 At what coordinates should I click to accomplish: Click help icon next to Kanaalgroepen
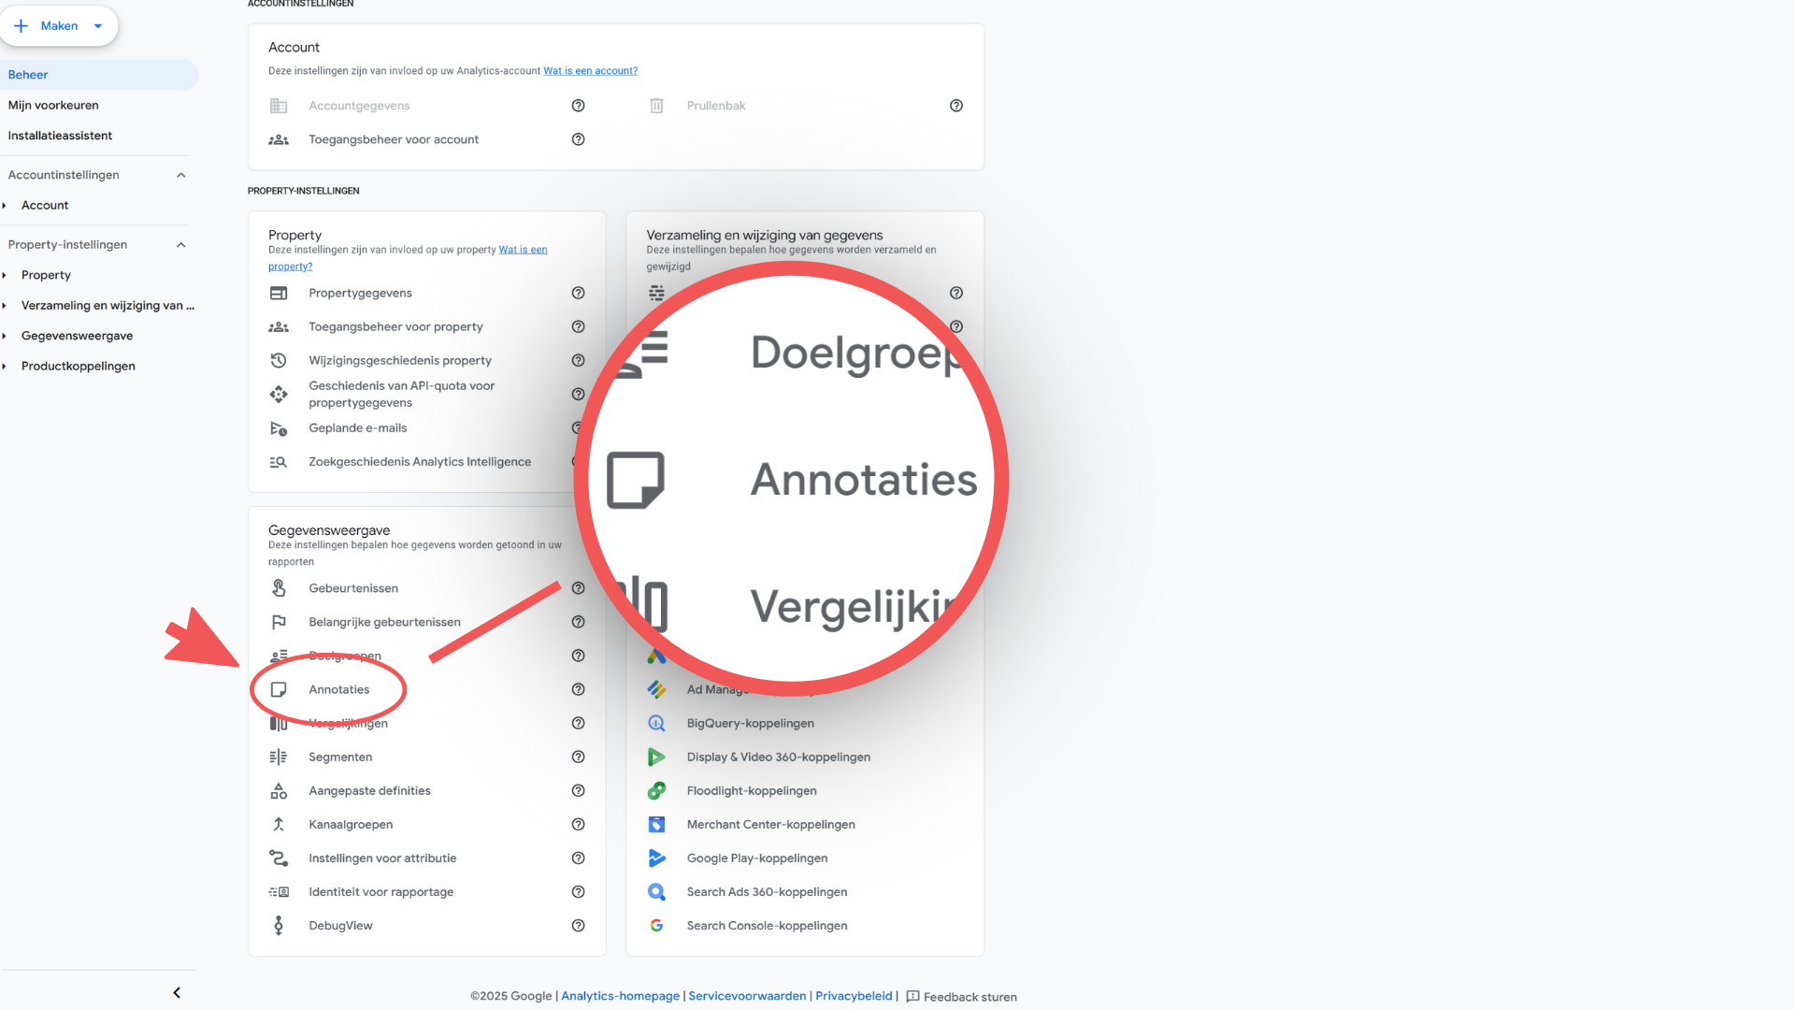tap(578, 824)
